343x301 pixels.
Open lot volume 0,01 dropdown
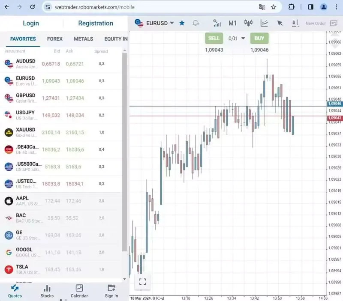coord(237,39)
